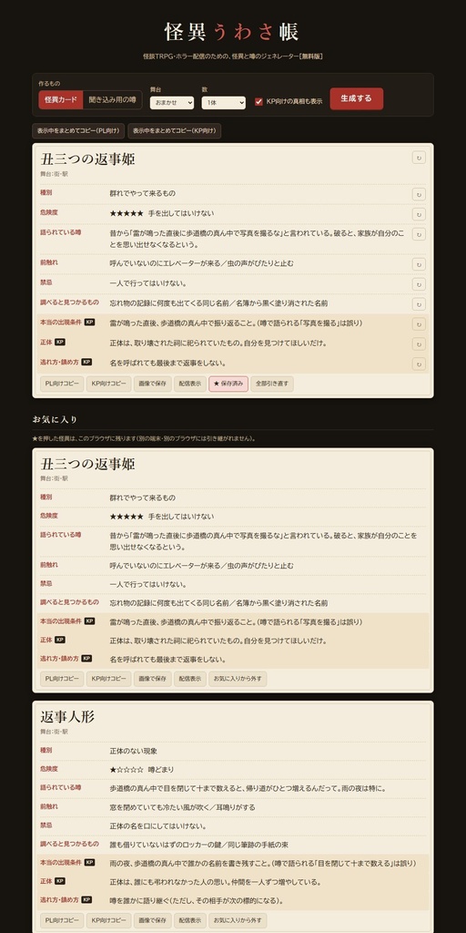Reroll the name 丑三つの返事姫 in top card
Viewport: 466px width, 933px height.
[x=419, y=158]
